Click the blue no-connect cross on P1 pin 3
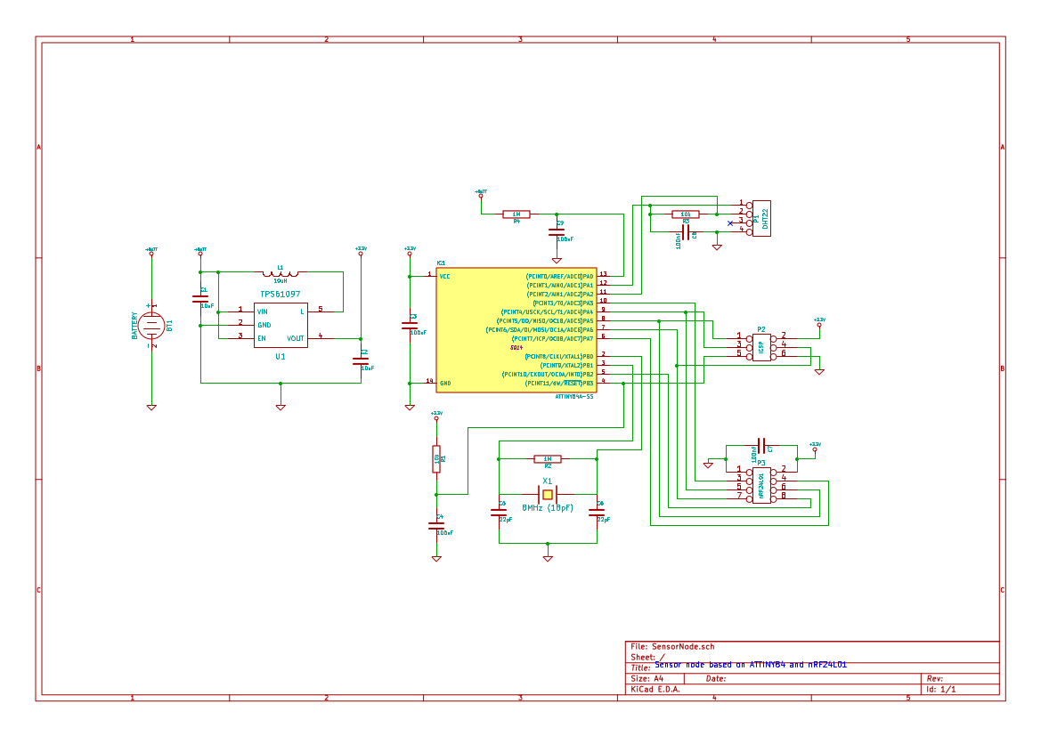This screenshot has height=736, width=1041. coord(730,223)
